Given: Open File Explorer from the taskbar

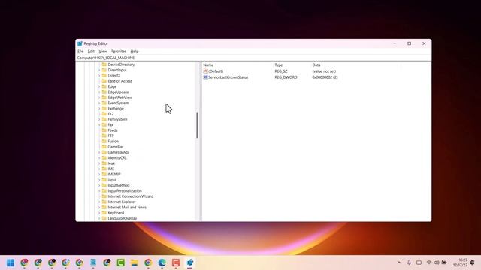Looking at the screenshot, I should (135, 262).
